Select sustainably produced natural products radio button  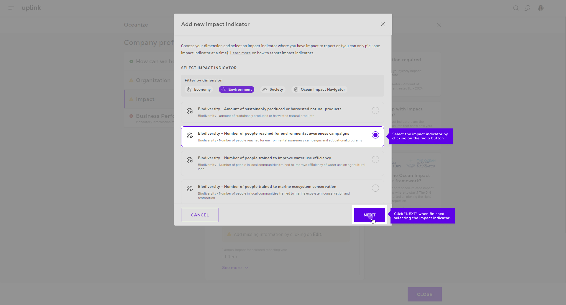coord(375,110)
